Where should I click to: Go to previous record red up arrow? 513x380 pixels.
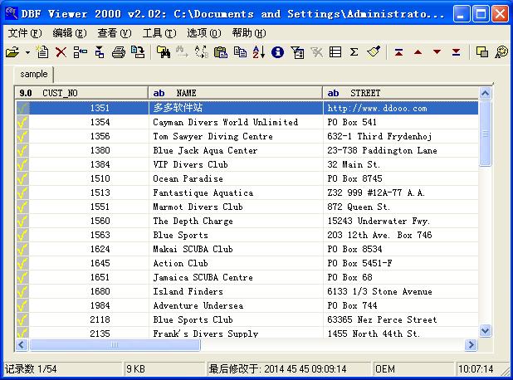(418, 52)
